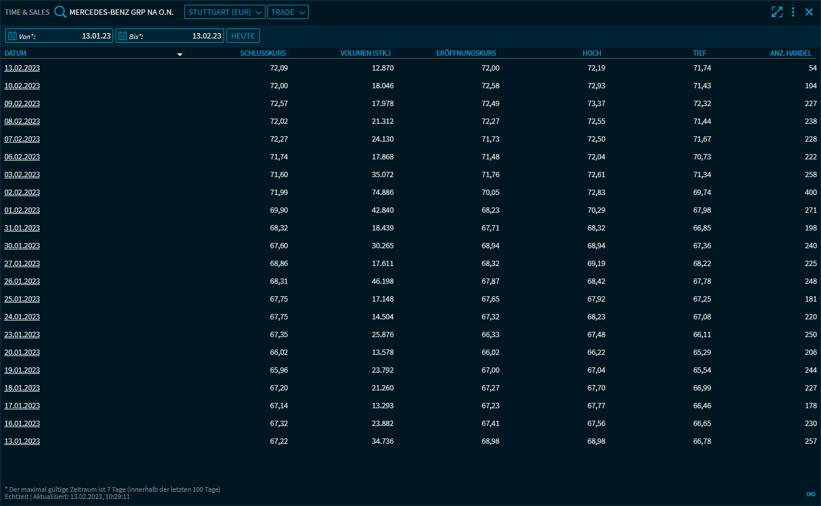Sort by Hoch column header

click(592, 53)
